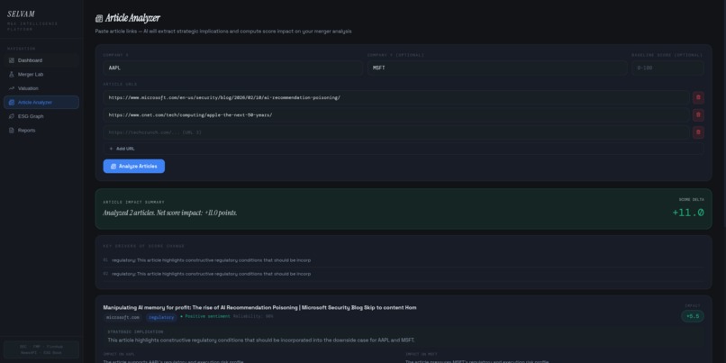
Task: Open ESG Graph page
Action: pyautogui.click(x=41, y=116)
